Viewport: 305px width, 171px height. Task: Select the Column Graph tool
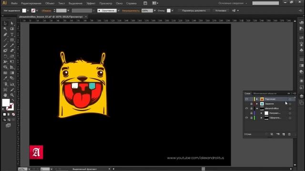click(x=12, y=84)
